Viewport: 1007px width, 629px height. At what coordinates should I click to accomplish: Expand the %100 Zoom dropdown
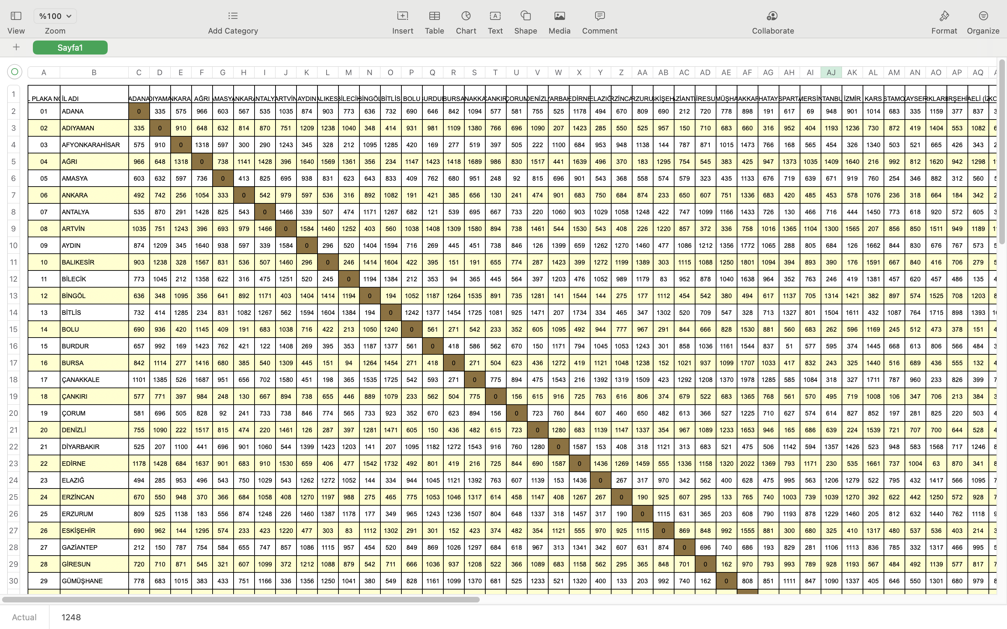point(55,16)
